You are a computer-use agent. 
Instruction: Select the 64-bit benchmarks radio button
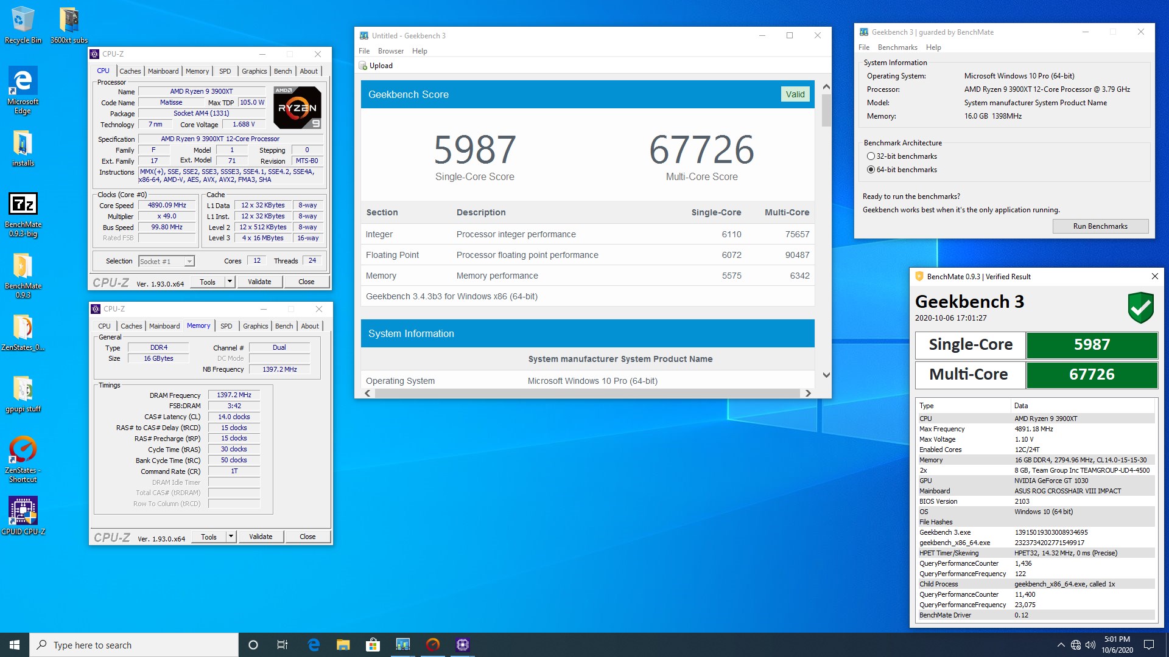tap(871, 170)
